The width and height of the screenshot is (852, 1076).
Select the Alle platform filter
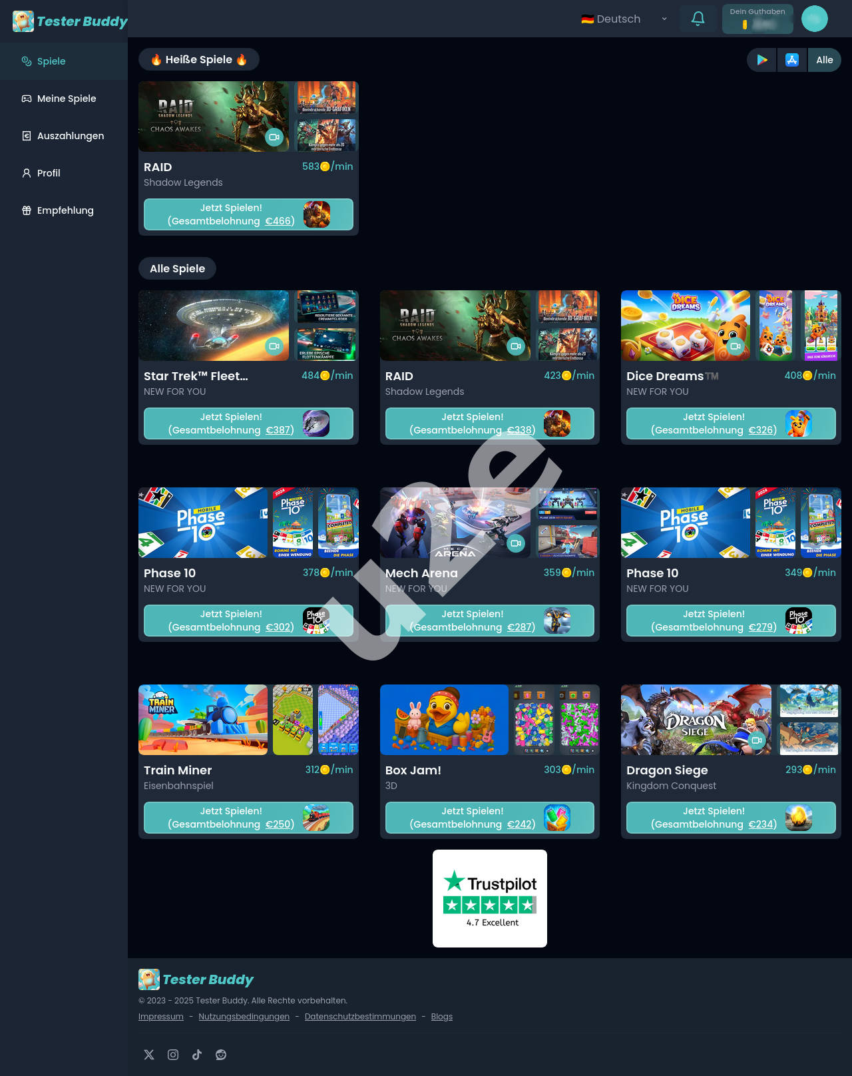tap(824, 60)
